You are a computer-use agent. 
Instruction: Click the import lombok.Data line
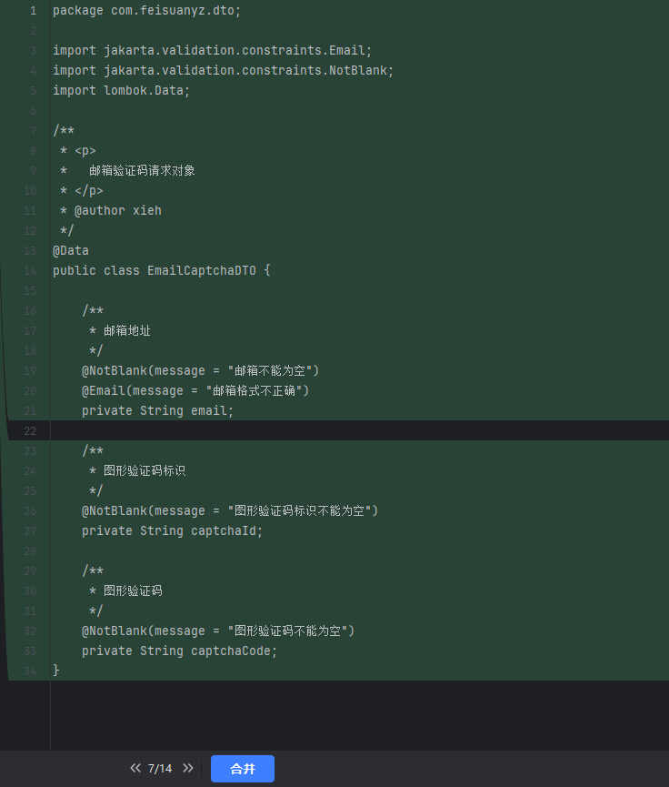pyautogui.click(x=122, y=90)
